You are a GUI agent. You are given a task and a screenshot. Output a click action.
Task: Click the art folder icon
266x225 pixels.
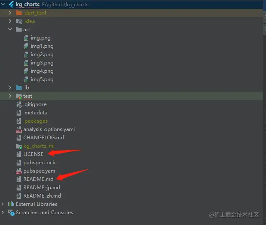click(x=19, y=30)
